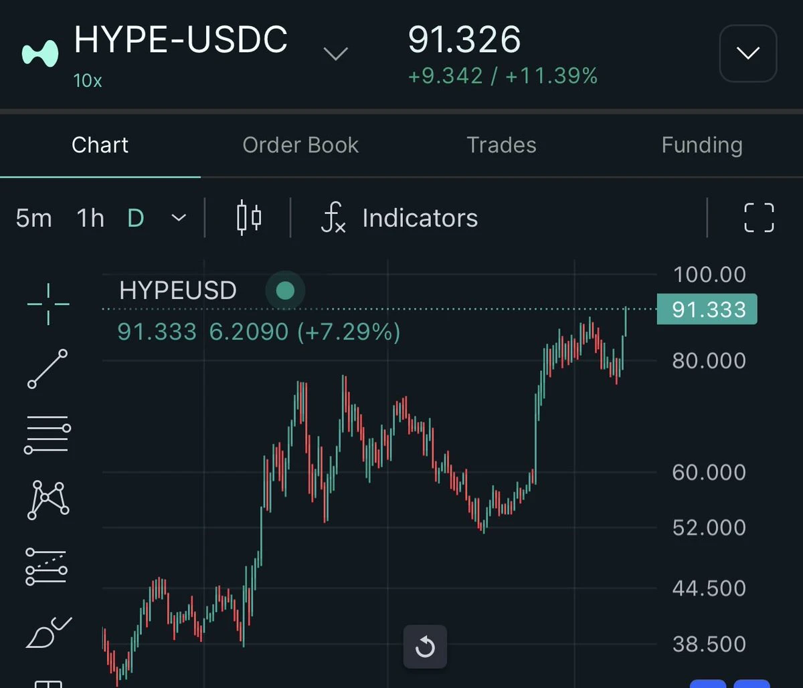The height and width of the screenshot is (688, 803).
Task: Click the +9.342 / +11.39% change text
Action: click(x=503, y=76)
